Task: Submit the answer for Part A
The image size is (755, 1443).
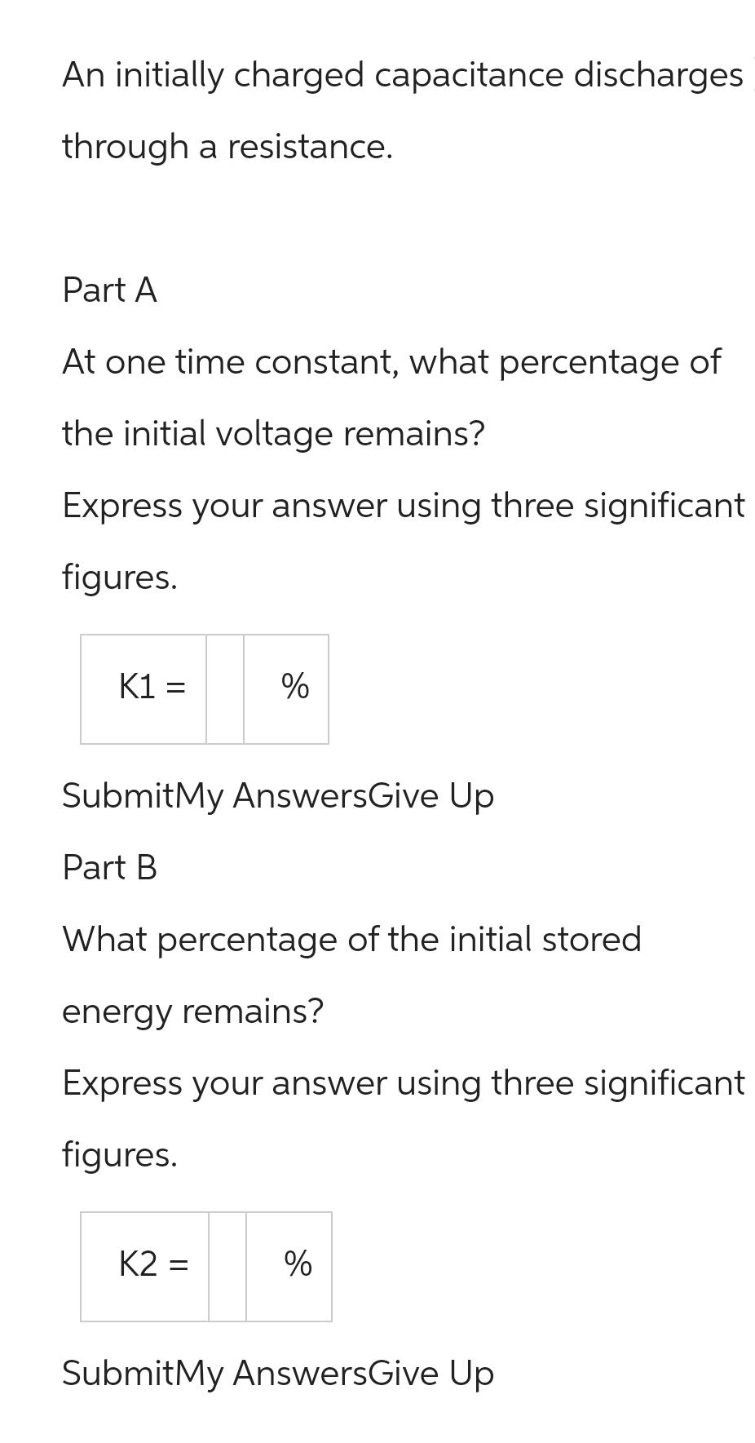Action: [118, 795]
